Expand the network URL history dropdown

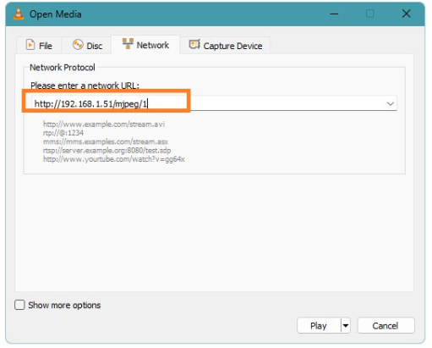pos(391,103)
